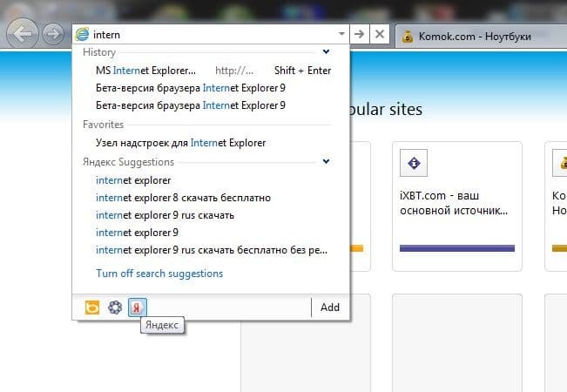Screen dimensions: 567x392
Task: Select the Яндекс search provider icon
Action: [138, 308]
